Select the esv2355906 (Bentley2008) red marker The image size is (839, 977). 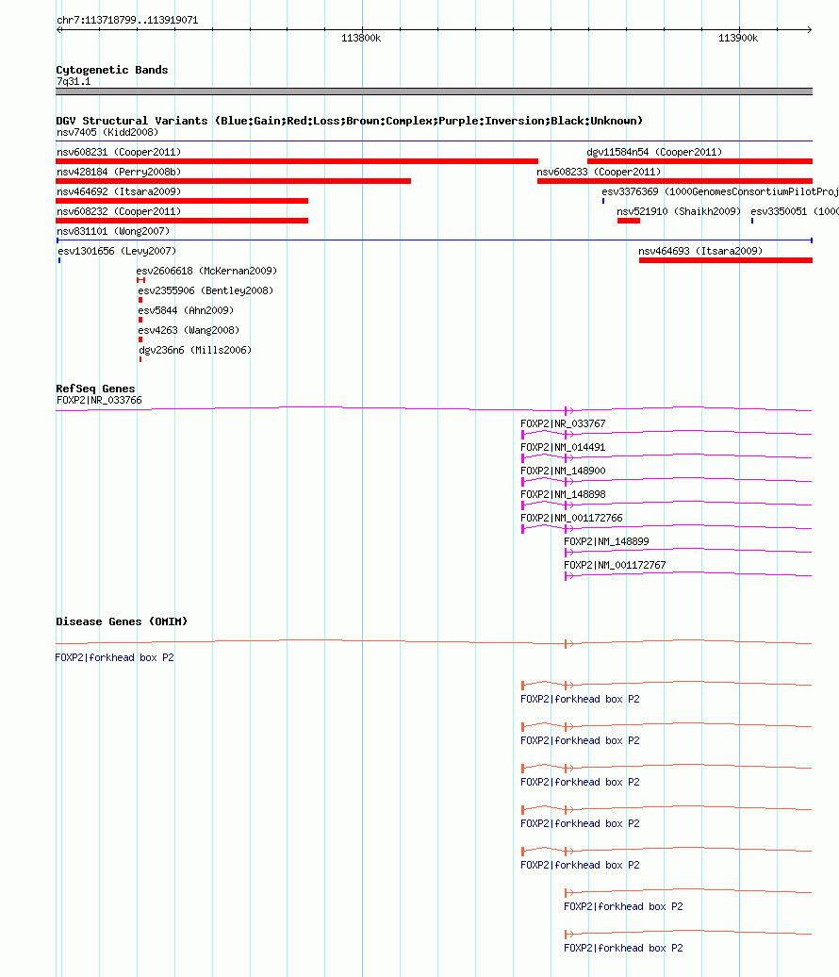pyautogui.click(x=140, y=300)
